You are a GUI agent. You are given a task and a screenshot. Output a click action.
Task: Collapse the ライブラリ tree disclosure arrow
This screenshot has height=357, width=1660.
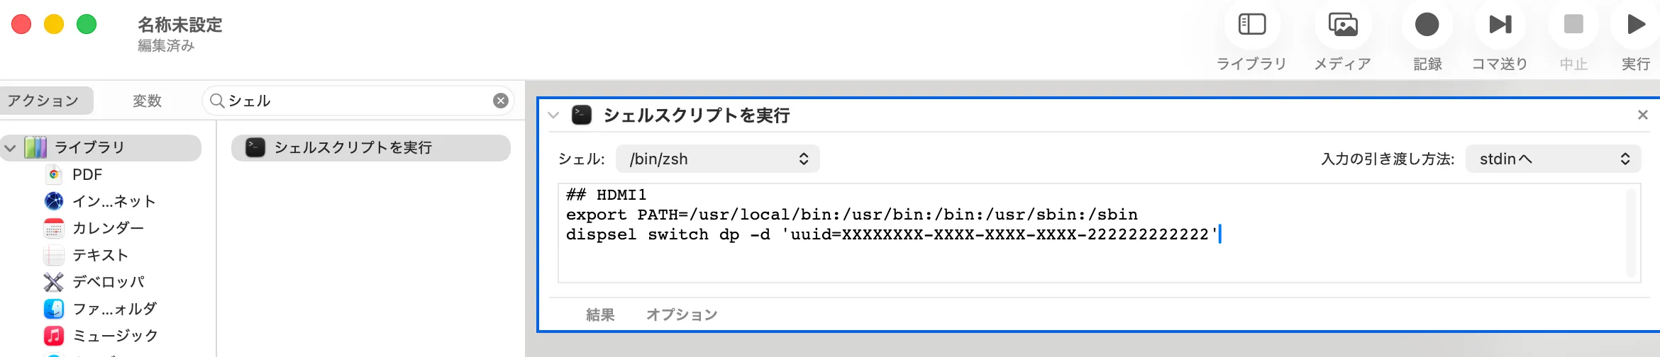[x=10, y=148]
